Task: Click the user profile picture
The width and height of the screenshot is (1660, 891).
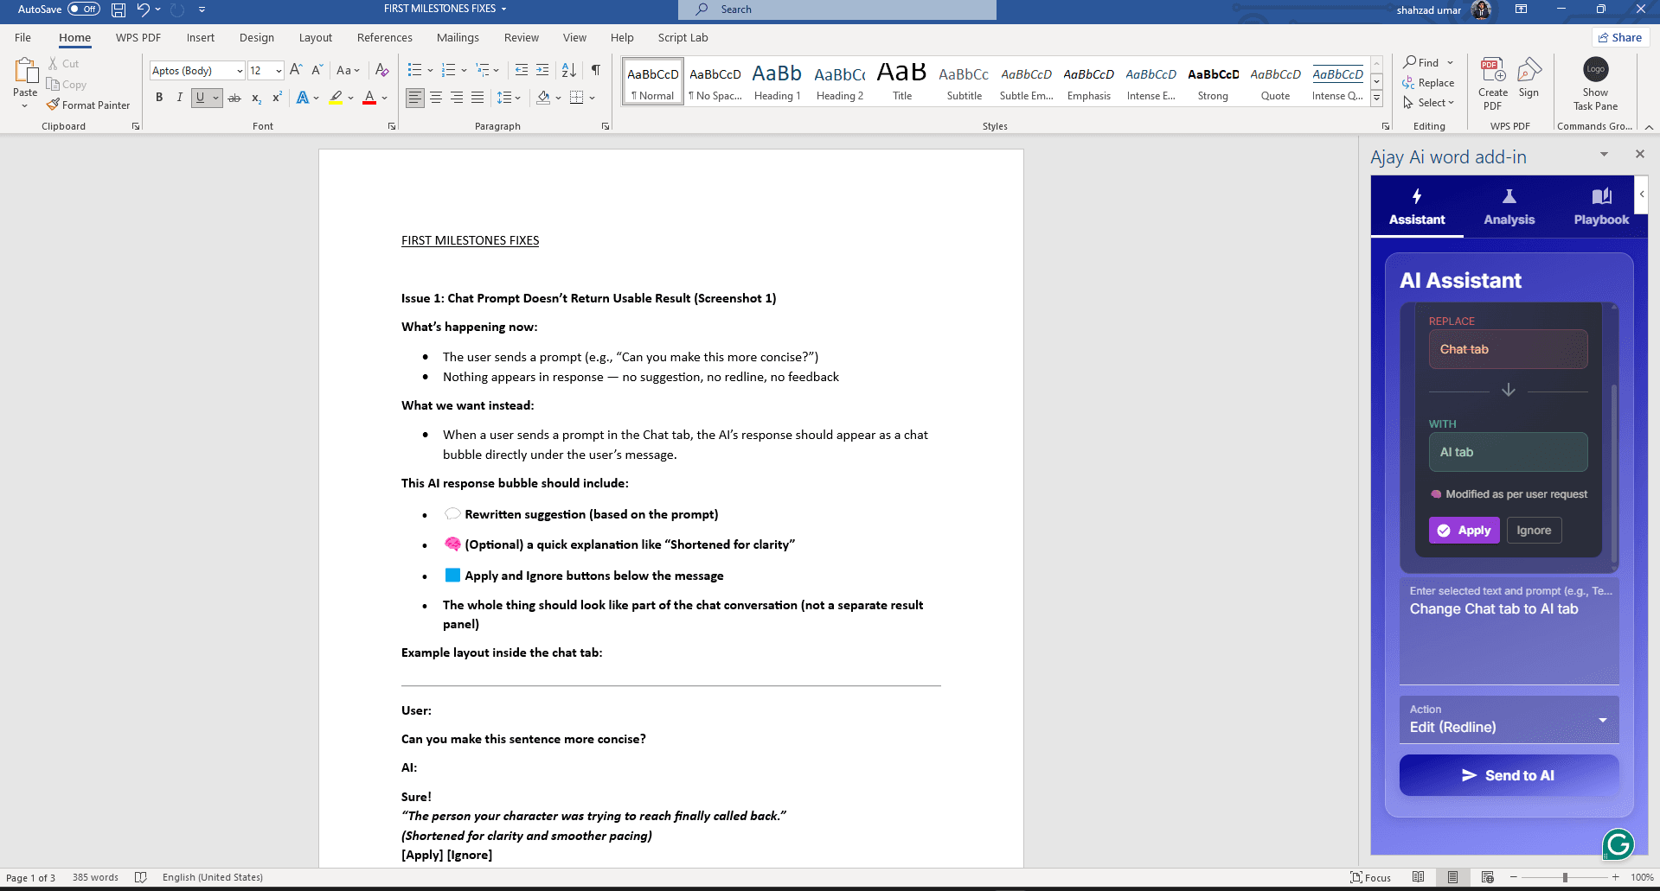Action: 1481,10
